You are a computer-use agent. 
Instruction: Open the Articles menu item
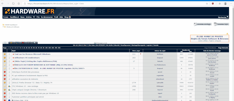(x=29, y=17)
